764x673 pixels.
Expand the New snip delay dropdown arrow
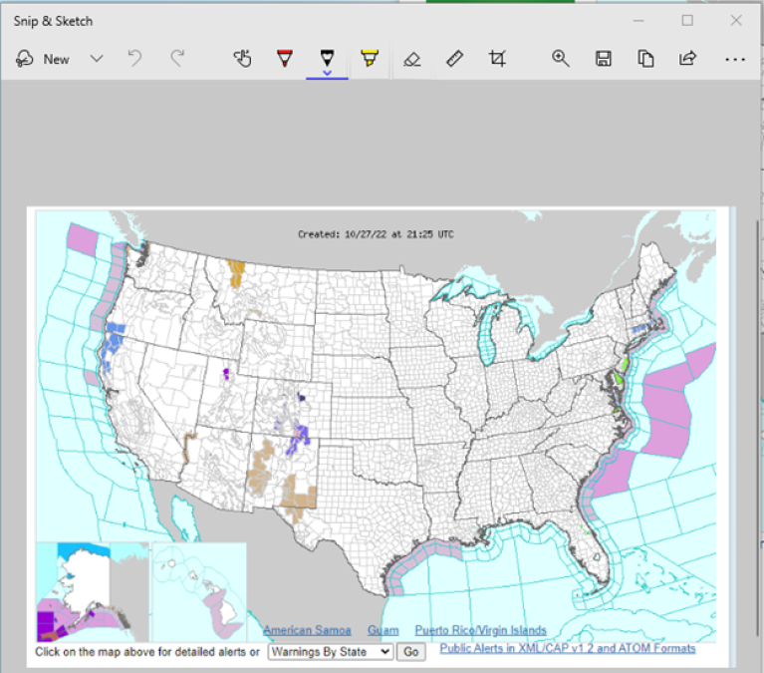(97, 59)
